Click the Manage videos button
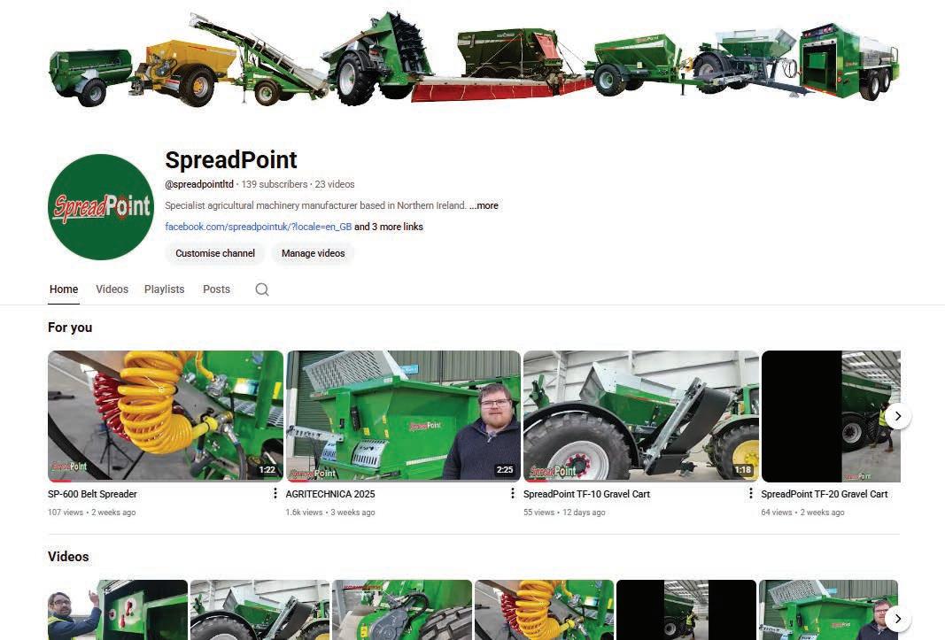 314,253
